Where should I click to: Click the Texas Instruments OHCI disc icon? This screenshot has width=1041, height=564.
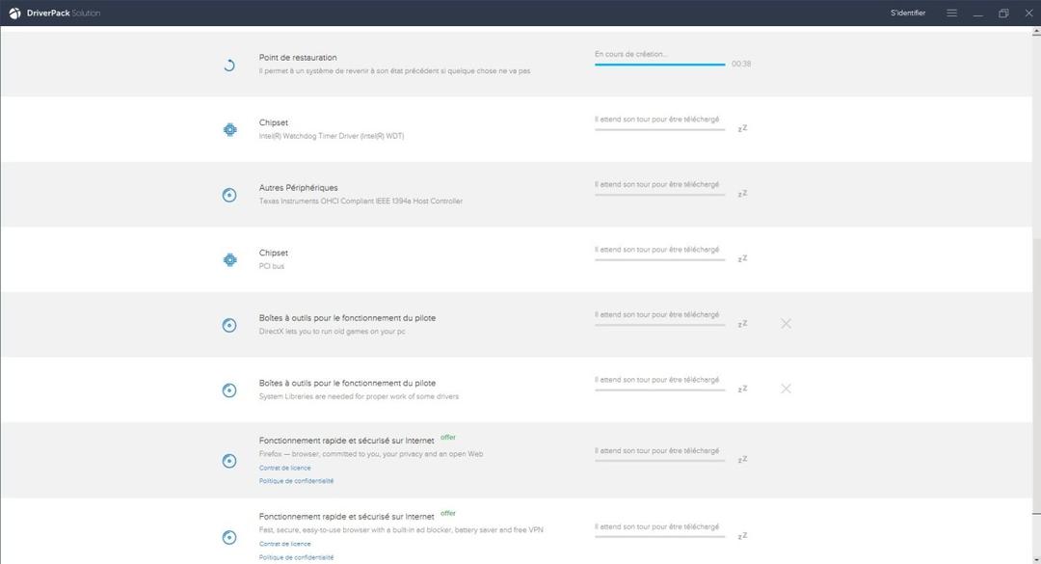coord(229,195)
